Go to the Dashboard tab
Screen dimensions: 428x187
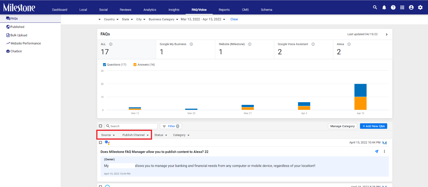60,10
